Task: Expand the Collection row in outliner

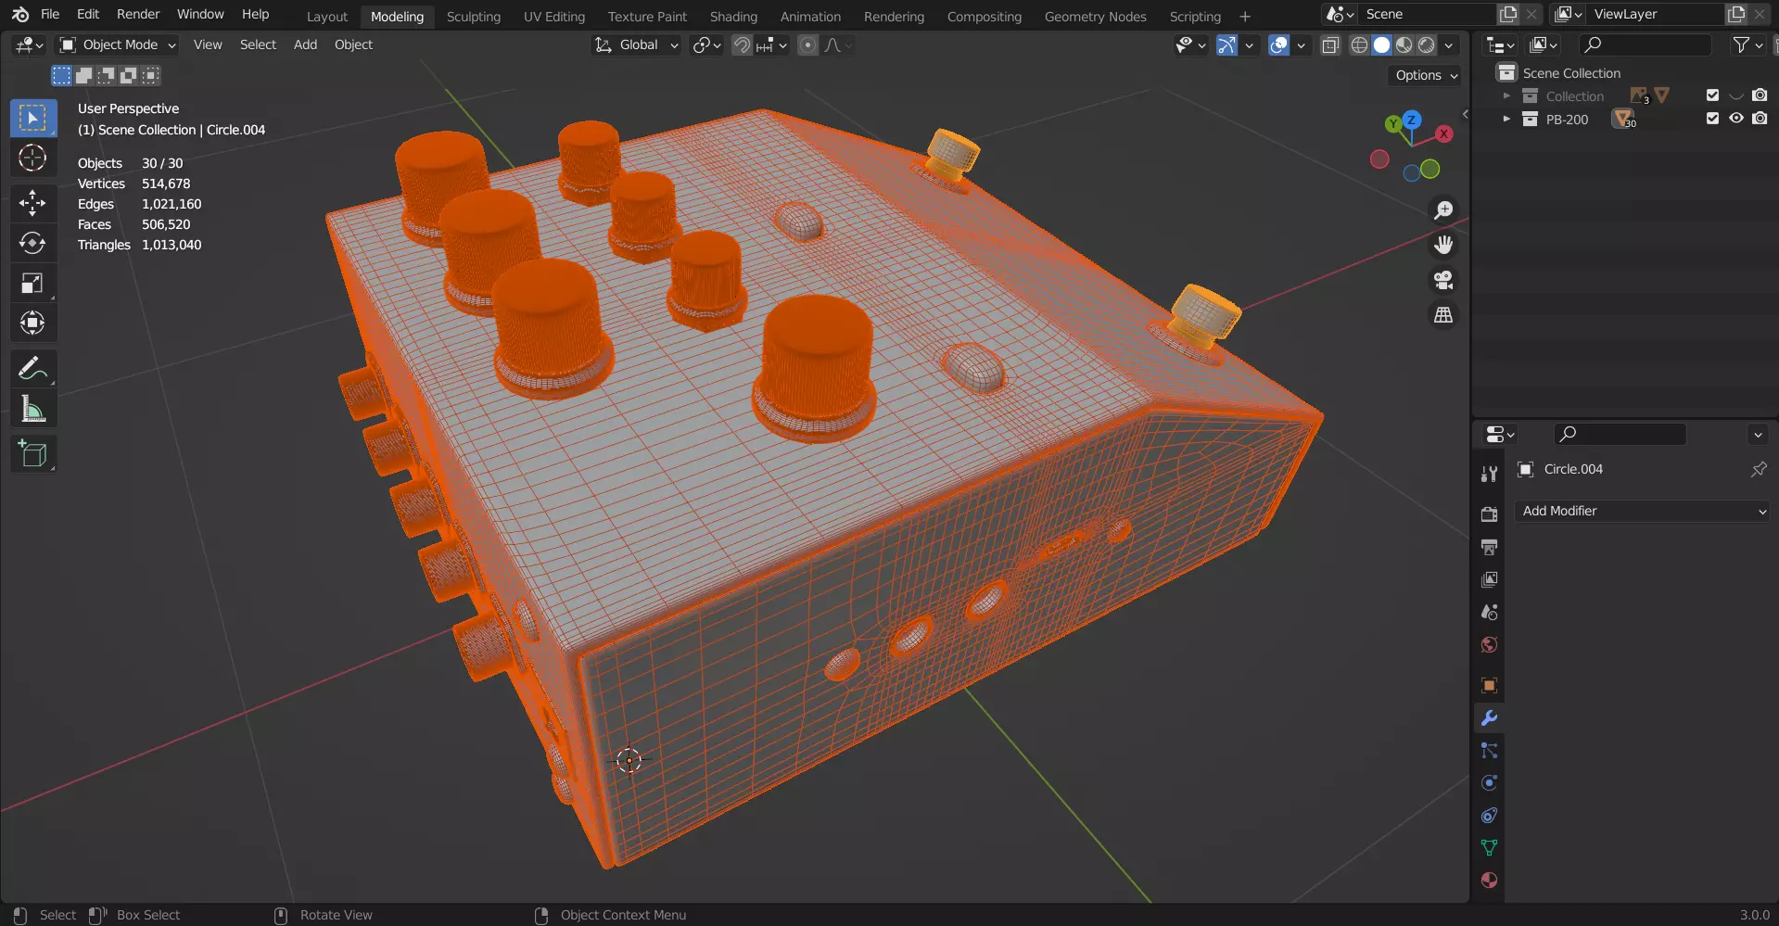Action: [x=1506, y=95]
